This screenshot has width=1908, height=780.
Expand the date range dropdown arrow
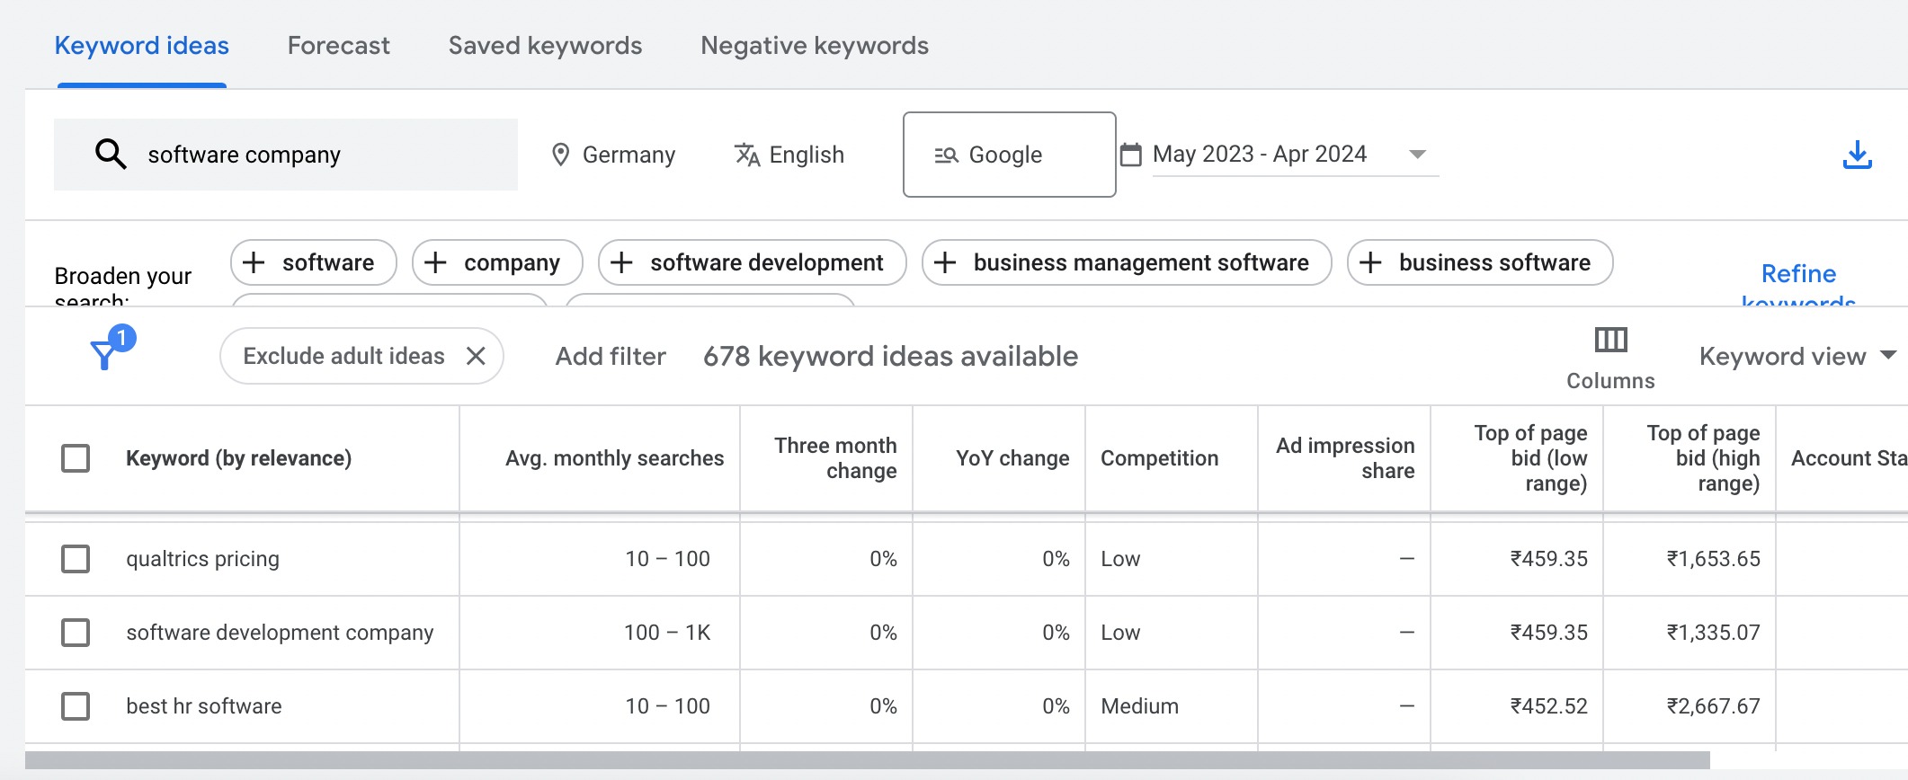point(1417,155)
